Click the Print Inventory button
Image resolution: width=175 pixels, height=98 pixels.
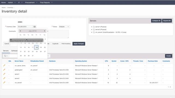[x=66, y=44]
